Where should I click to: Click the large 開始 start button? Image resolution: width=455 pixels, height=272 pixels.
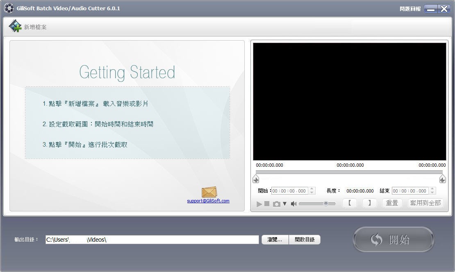coord(394,240)
